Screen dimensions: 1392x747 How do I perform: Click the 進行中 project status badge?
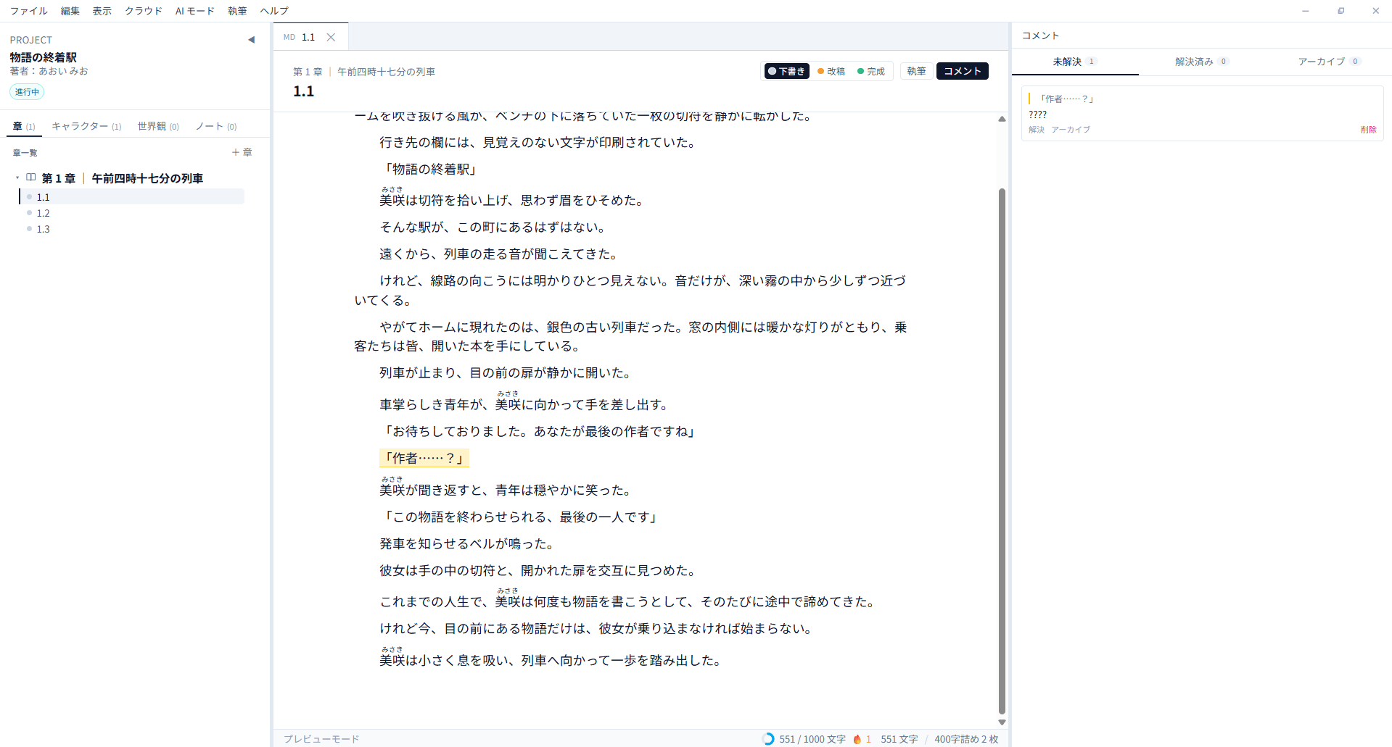tap(27, 92)
